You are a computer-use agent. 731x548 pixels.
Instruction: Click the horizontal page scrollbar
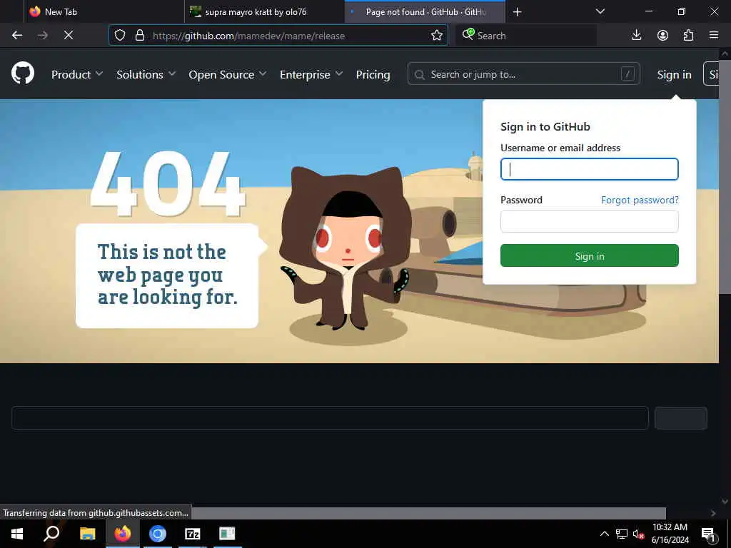428,513
